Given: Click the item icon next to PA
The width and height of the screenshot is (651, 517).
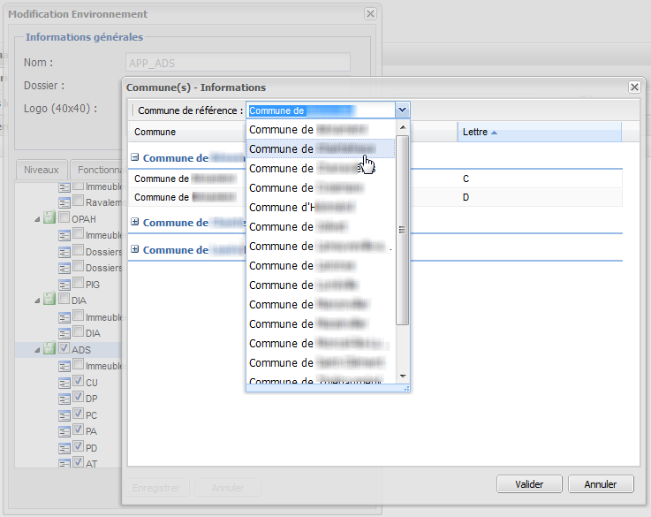Looking at the screenshot, I should click(64, 432).
